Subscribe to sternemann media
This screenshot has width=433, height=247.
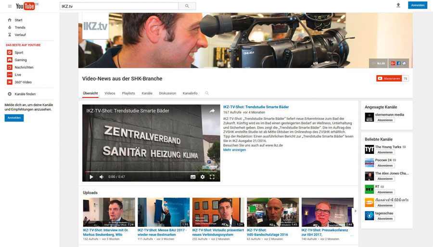385,120
